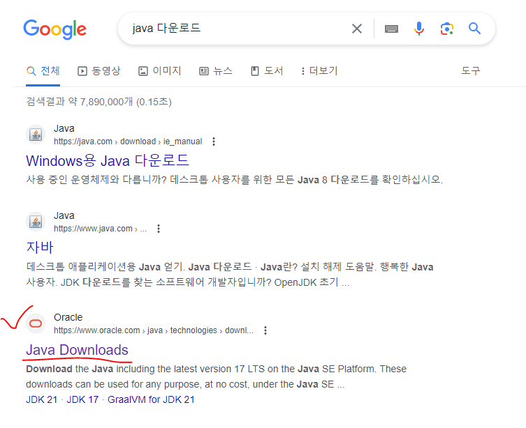This screenshot has width=526, height=428.
Task: Click the Oracle red logo favicon
Action: [x=36, y=323]
